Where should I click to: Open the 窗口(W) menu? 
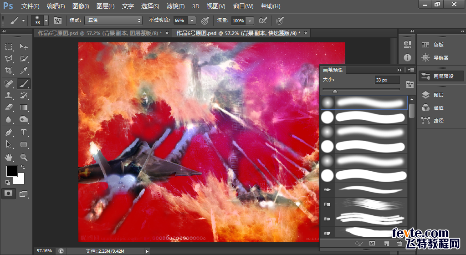click(243, 6)
